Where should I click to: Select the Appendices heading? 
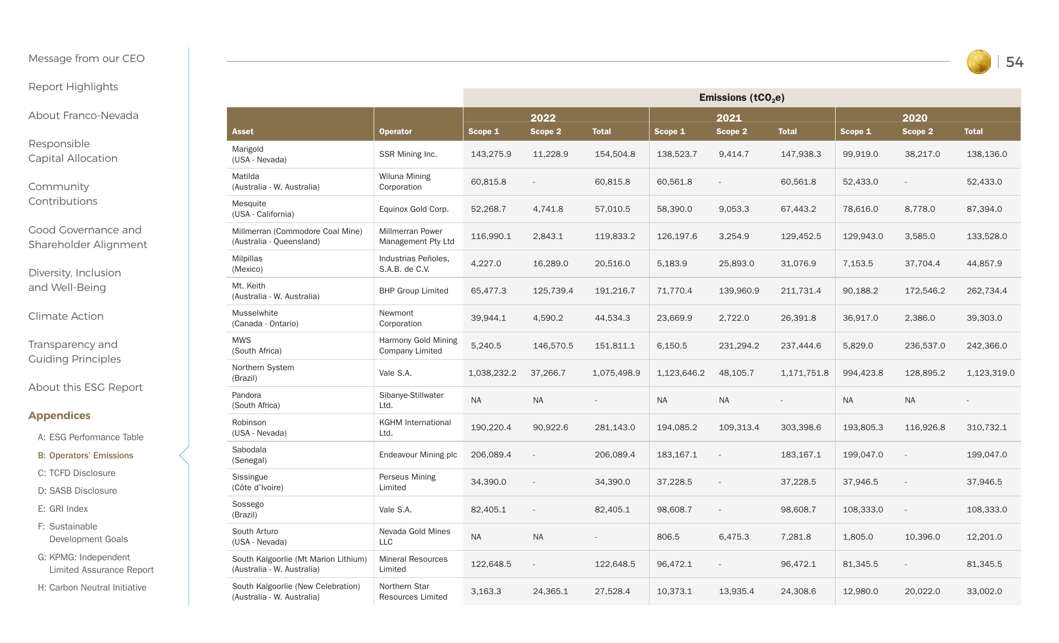point(60,416)
